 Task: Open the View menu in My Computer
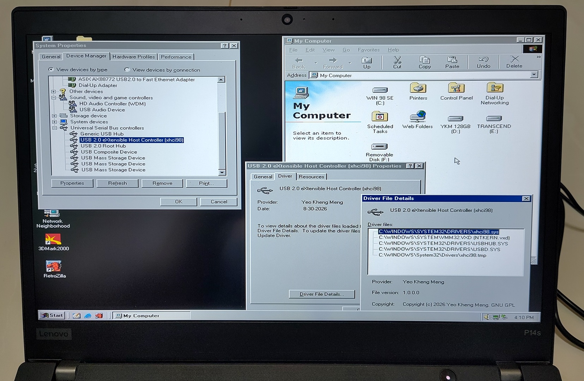[x=328, y=50]
